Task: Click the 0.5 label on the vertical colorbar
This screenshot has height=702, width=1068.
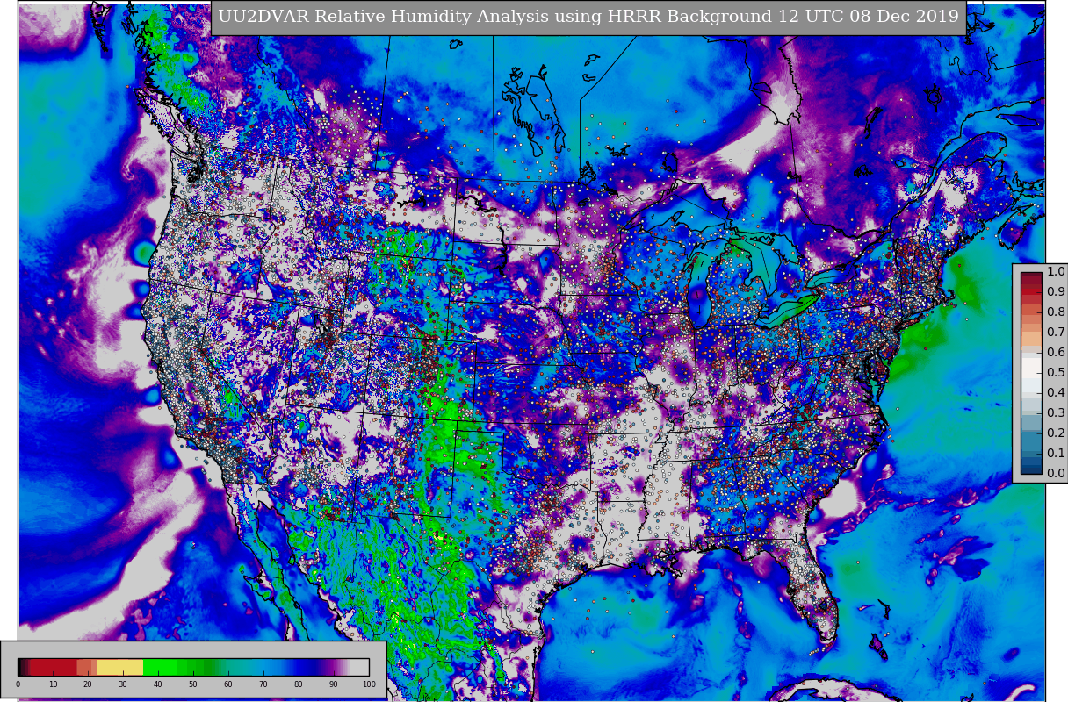Action: [x=1056, y=373]
